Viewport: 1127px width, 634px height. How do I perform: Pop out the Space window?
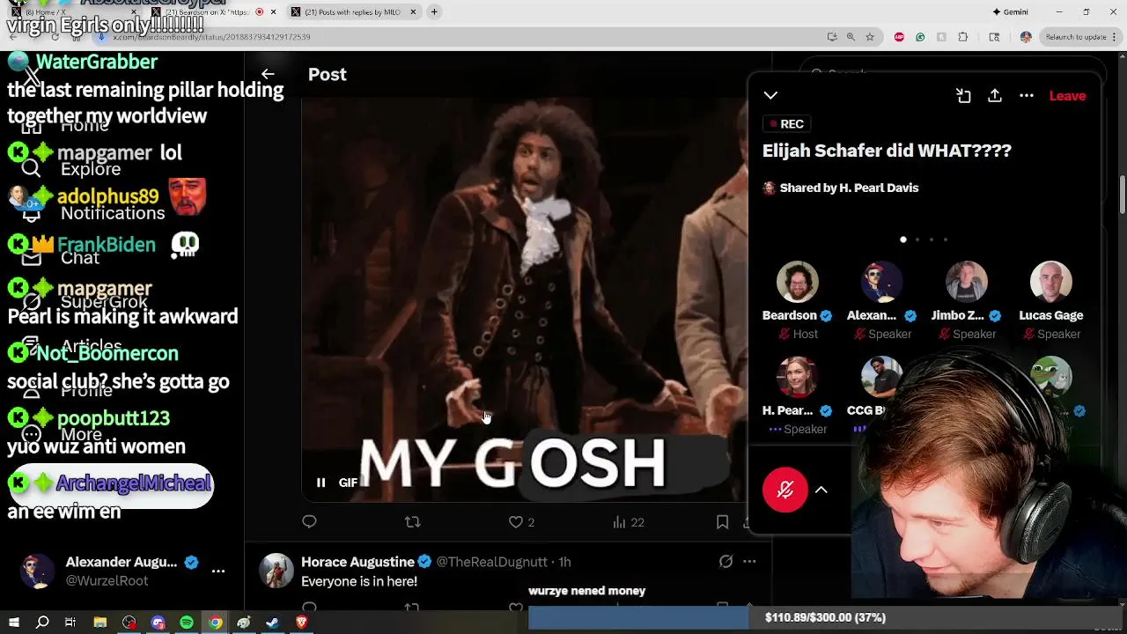pos(963,95)
